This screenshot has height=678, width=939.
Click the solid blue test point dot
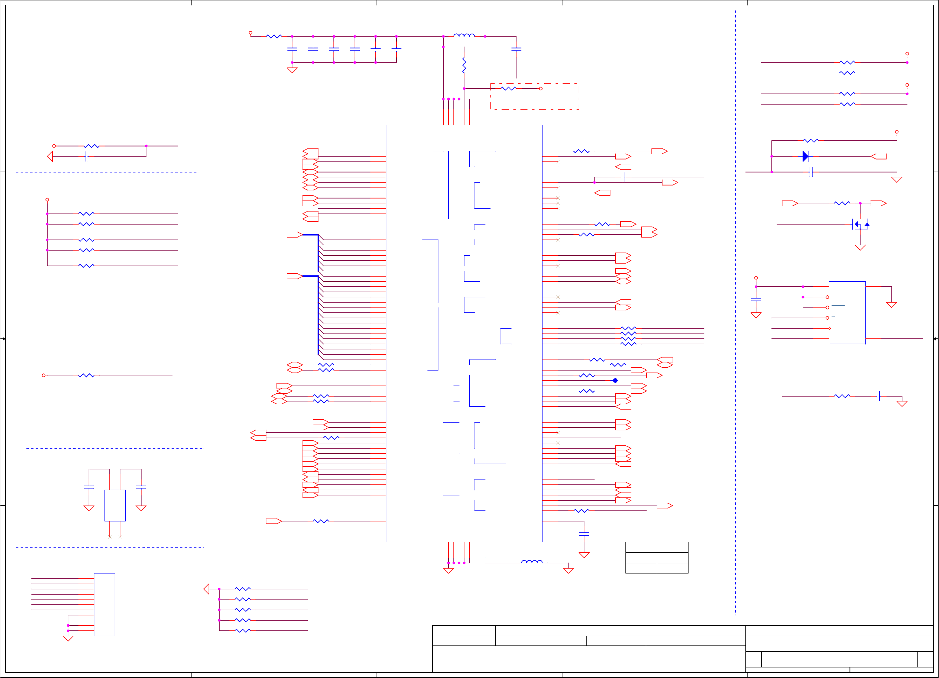615,380
